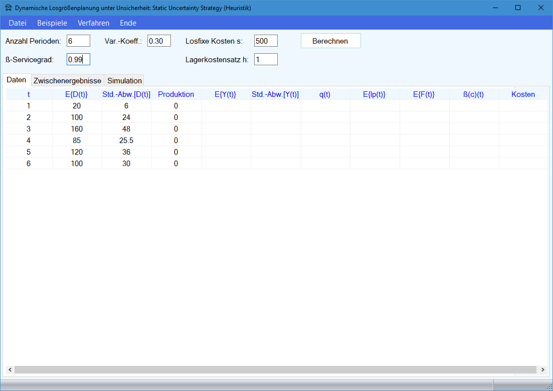Open the Datei menu
Image resolution: width=553 pixels, height=391 pixels.
[18, 23]
